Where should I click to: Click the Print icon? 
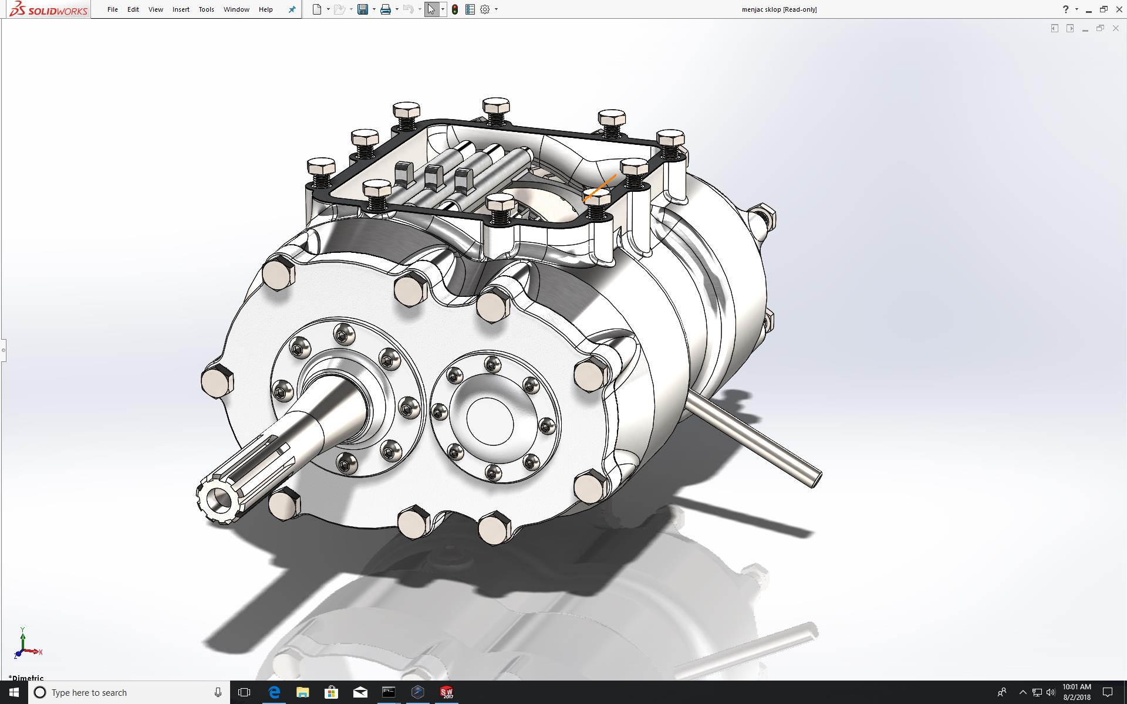coord(386,9)
